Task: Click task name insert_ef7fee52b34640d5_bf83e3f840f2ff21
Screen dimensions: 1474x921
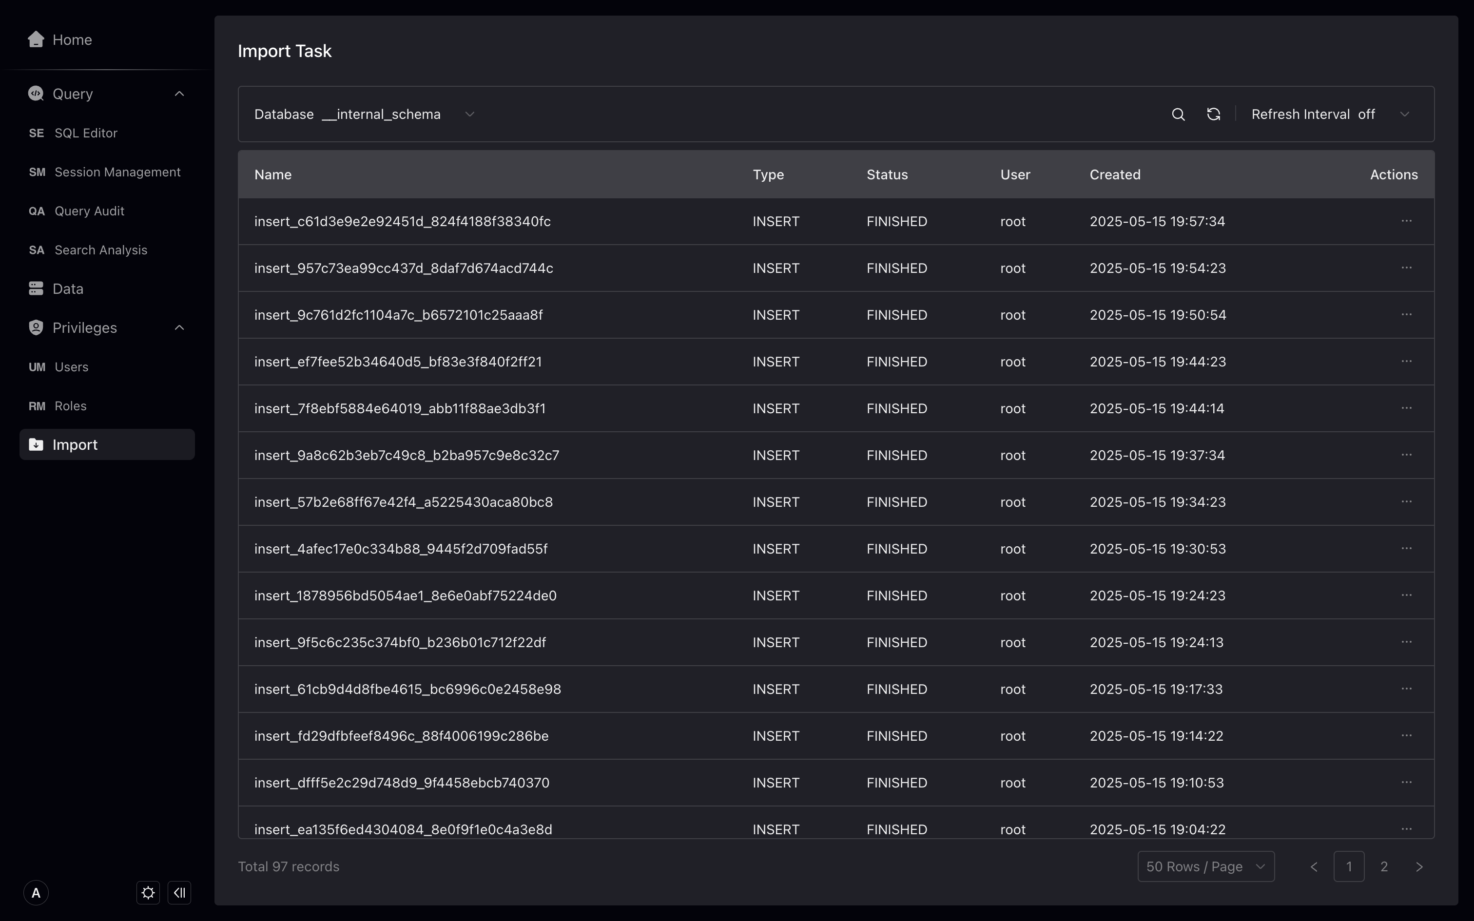Action: coord(398,363)
